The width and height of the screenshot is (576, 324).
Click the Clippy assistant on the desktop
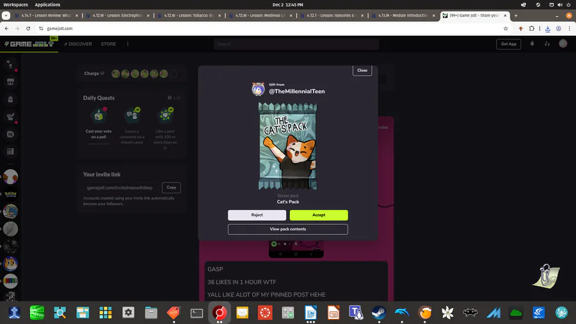click(547, 276)
